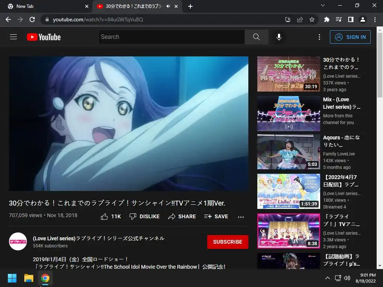Image resolution: width=383 pixels, height=287 pixels.
Task: Install app icon in address bar
Action: (x=288, y=19)
